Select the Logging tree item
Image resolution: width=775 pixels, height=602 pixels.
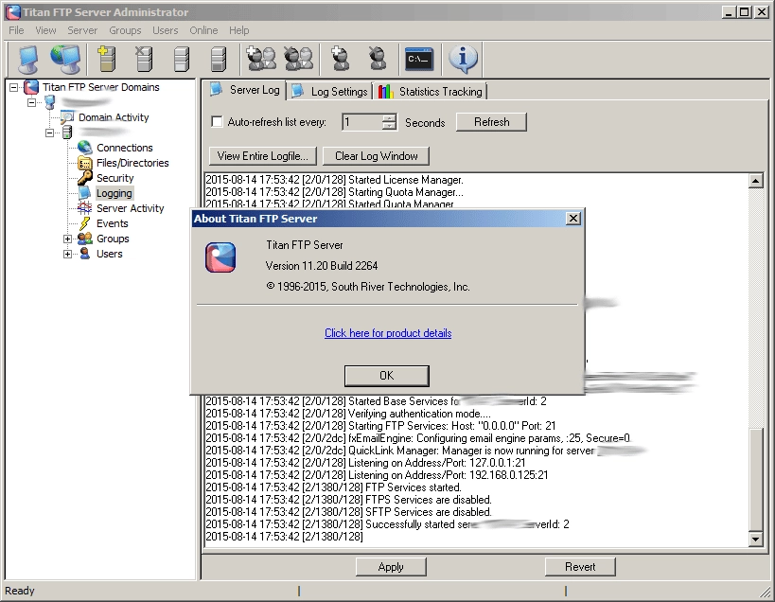click(114, 193)
